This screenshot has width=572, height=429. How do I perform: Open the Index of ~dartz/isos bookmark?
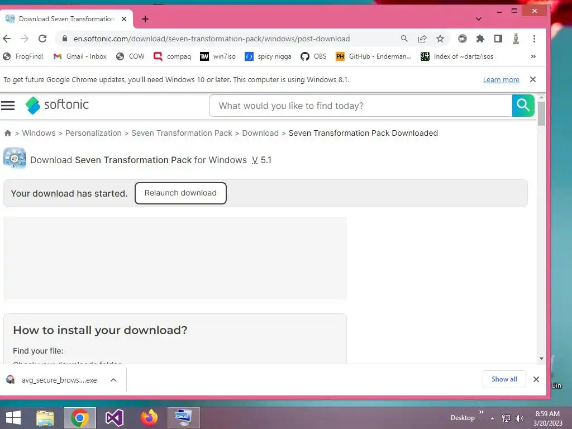(457, 56)
